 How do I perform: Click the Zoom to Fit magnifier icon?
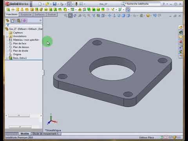(66, 16)
